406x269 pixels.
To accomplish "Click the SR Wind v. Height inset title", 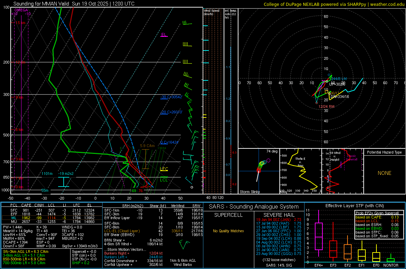I will 335,156.
